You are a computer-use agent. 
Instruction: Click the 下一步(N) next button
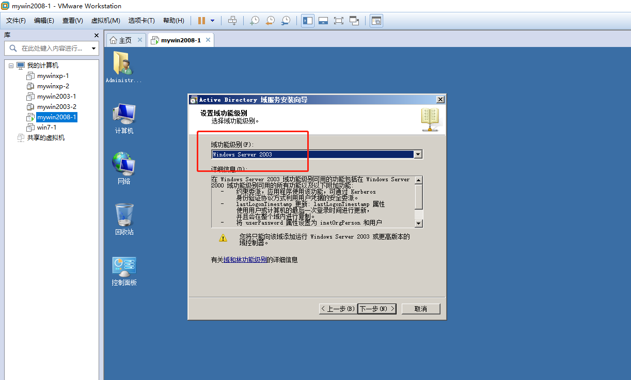coord(377,309)
